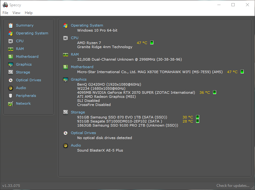Open the Help menu
This screenshot has width=255, height=190.
(29, 13)
